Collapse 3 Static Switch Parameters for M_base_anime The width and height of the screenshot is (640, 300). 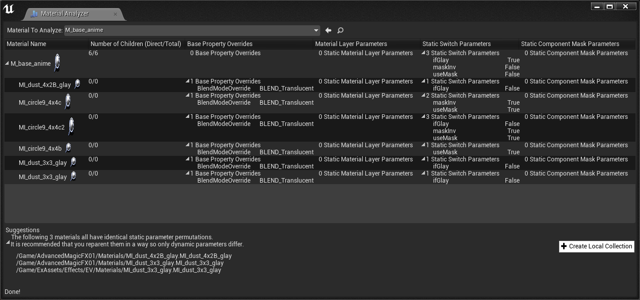(423, 53)
